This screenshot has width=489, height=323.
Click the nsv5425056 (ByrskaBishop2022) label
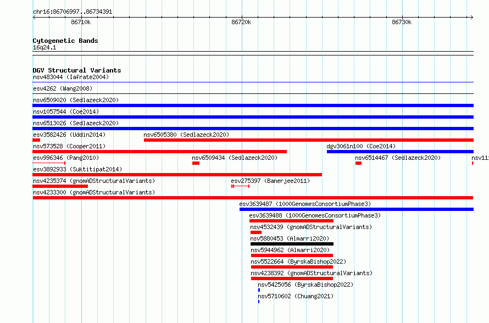(x=305, y=285)
